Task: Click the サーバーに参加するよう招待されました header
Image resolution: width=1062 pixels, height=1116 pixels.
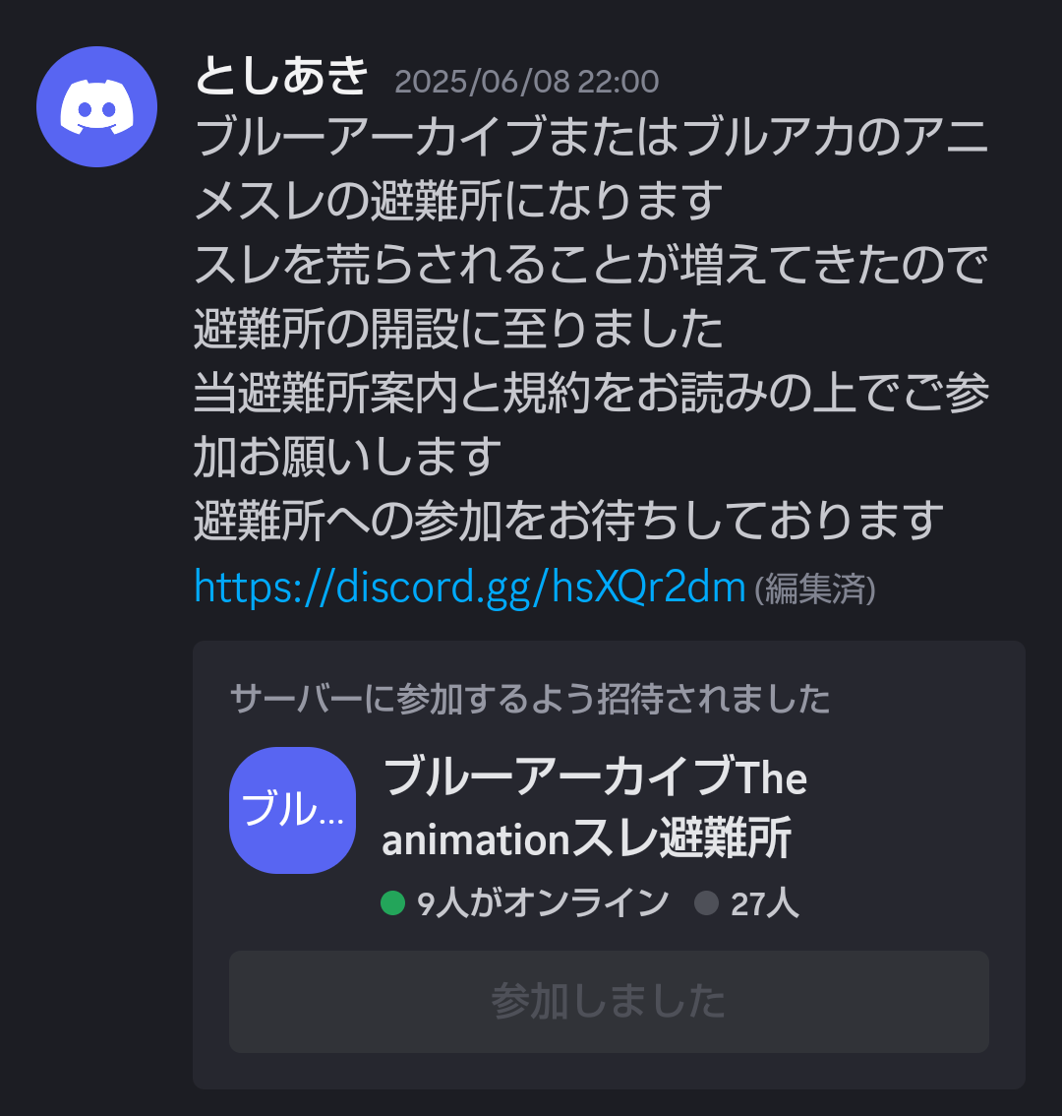Action: tap(530, 699)
